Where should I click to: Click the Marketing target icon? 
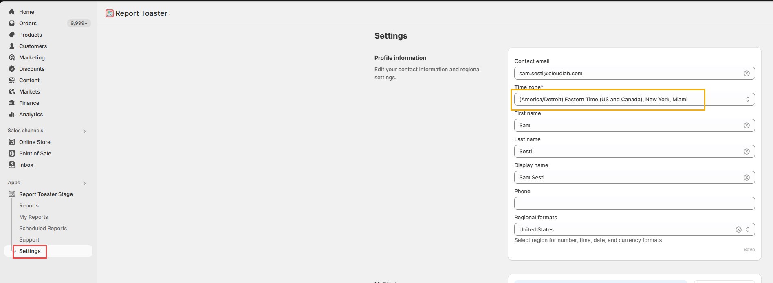pos(12,57)
